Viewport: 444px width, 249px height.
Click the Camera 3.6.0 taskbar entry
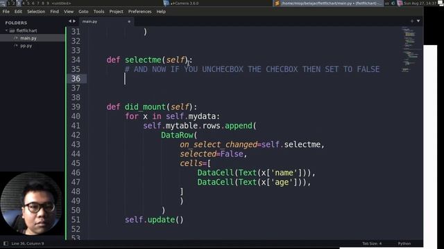point(182,3)
